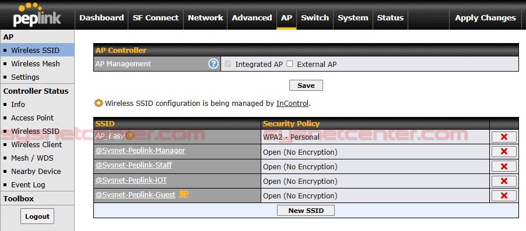Click the New SSID button
The height and width of the screenshot is (231, 526).
306,211
